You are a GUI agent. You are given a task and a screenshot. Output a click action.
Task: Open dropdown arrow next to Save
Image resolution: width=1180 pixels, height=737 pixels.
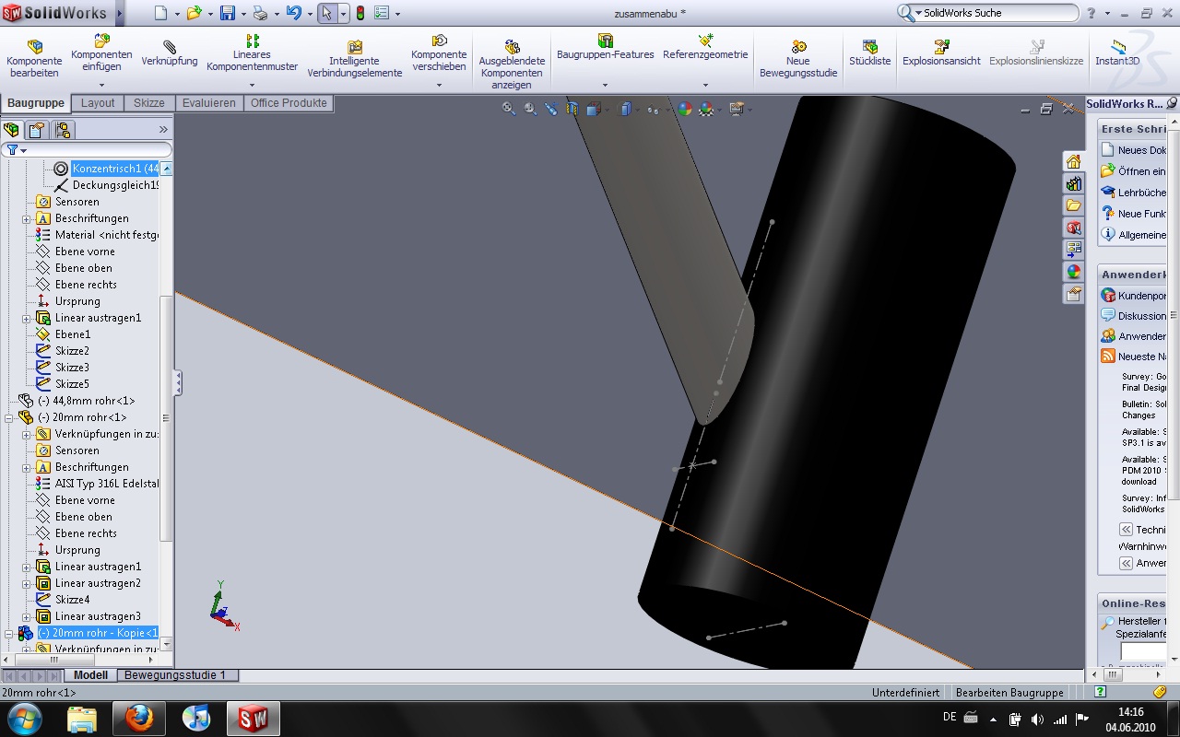[x=243, y=14]
